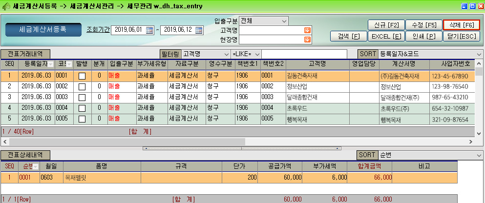This screenshot has height=203, width=485.
Task: Click the 신규 [F2] button
Action: (386, 25)
